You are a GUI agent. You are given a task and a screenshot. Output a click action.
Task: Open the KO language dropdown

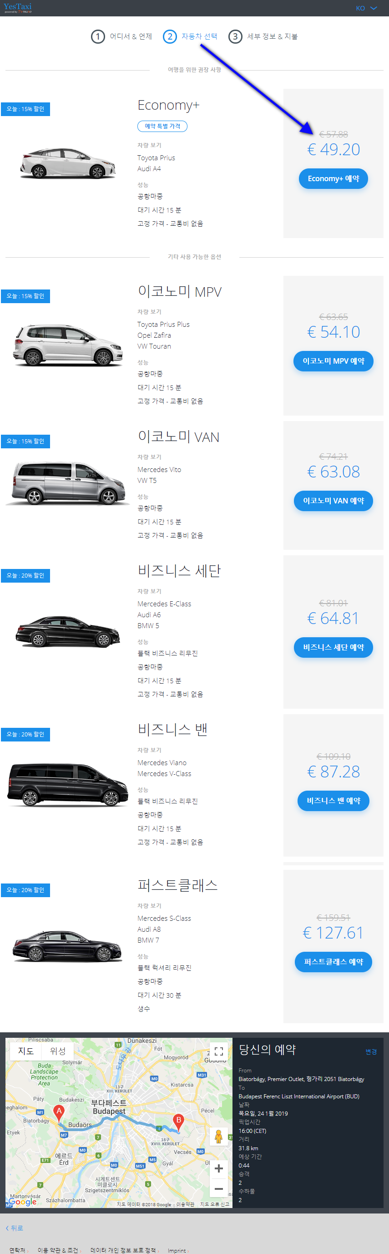coord(366,8)
